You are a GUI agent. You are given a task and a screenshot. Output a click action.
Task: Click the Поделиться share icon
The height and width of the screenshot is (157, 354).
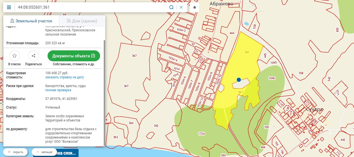click(33, 56)
